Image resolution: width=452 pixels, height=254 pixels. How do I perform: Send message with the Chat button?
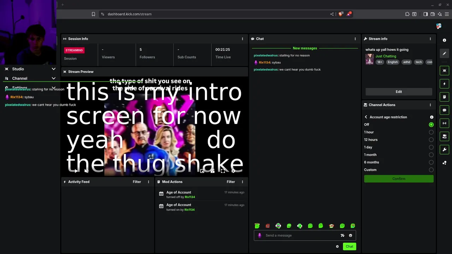tap(349, 247)
